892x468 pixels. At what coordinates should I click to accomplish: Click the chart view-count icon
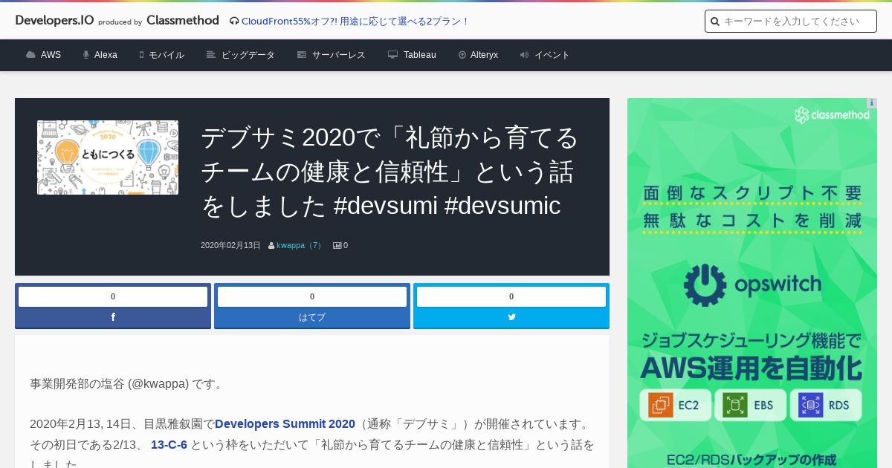click(337, 245)
